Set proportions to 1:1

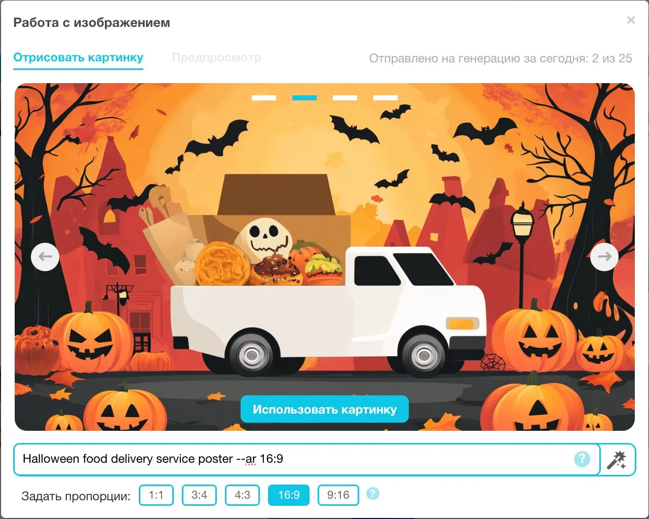pos(156,495)
